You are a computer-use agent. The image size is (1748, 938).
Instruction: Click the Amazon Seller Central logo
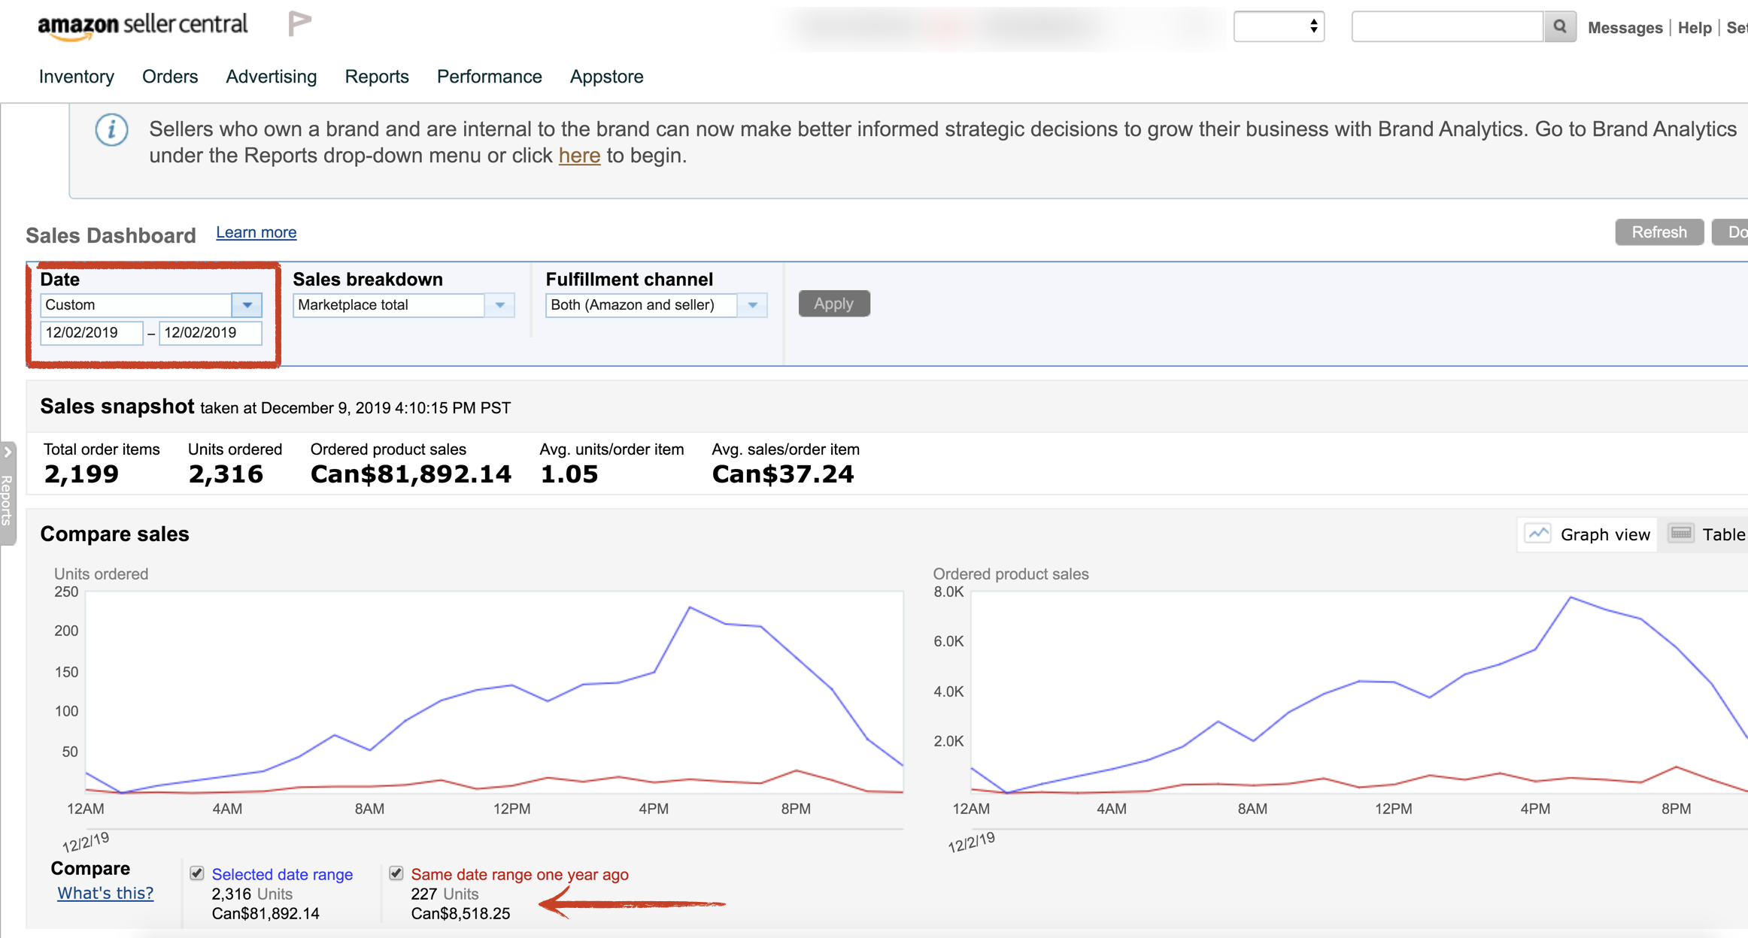click(143, 26)
